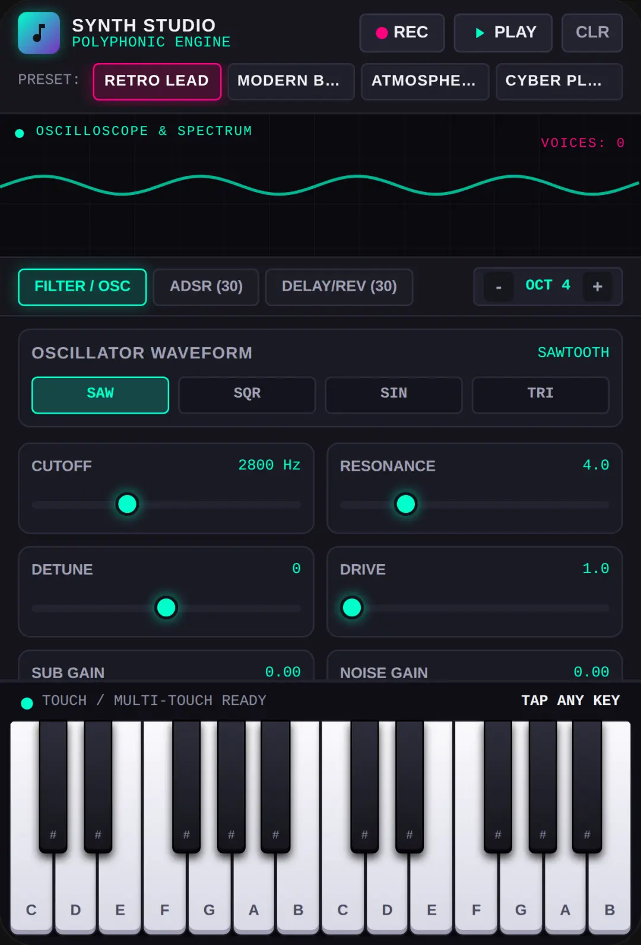Viewport: 641px width, 945px height.
Task: Click the Synth Studio music note logo
Action: coord(39,33)
